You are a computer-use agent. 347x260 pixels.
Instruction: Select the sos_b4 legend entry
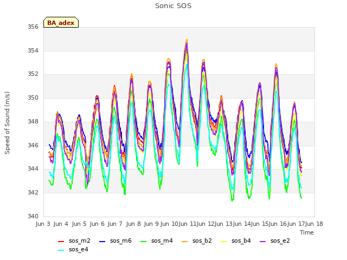[236, 240]
